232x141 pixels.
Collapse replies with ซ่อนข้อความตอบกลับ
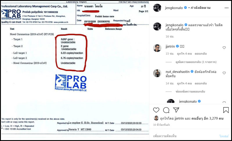click(190, 91)
